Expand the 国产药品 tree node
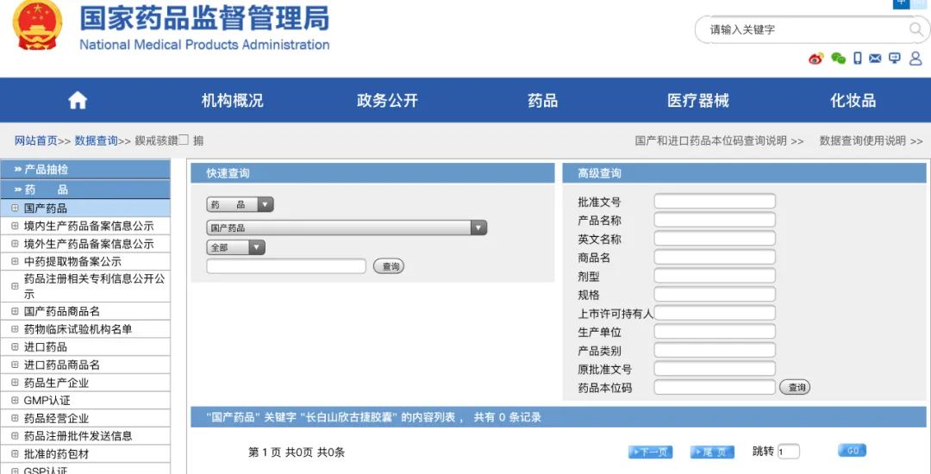Viewport: 931px width, 474px height. pos(15,208)
